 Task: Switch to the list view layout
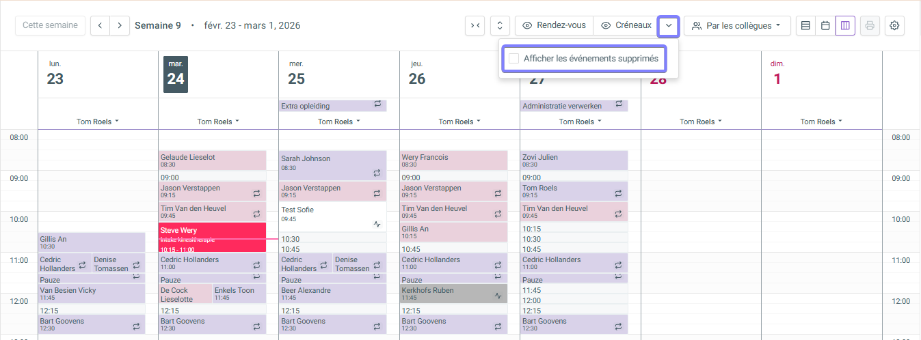(806, 26)
